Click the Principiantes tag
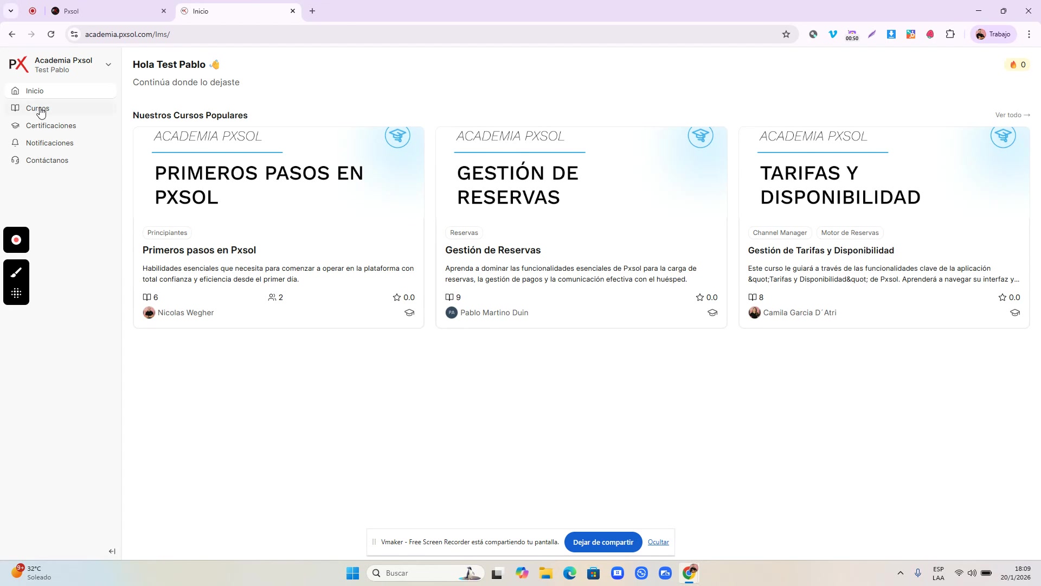Screen dimensions: 1041x586 tap(167, 233)
